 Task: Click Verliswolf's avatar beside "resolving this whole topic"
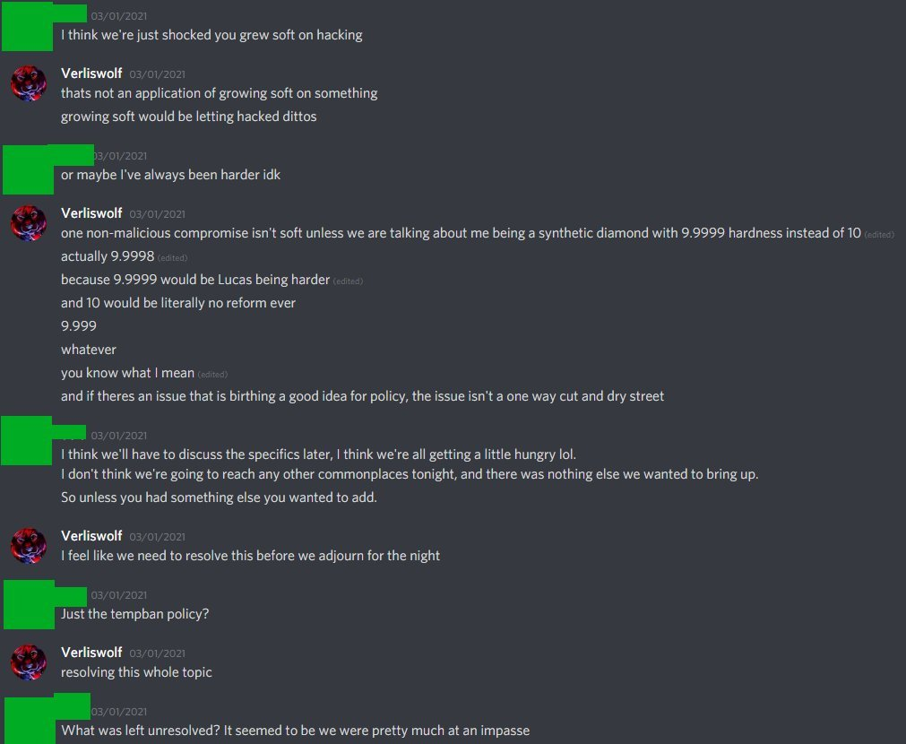click(x=29, y=662)
